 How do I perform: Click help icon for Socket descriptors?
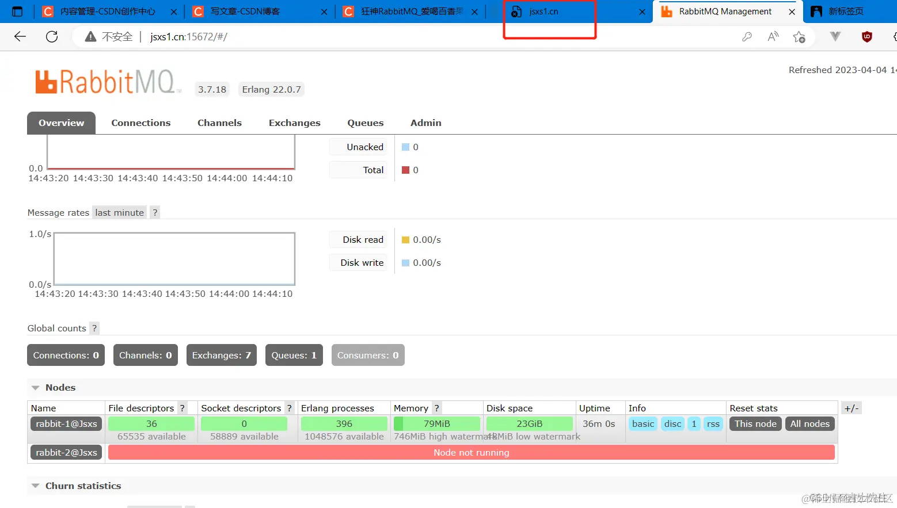tap(290, 408)
